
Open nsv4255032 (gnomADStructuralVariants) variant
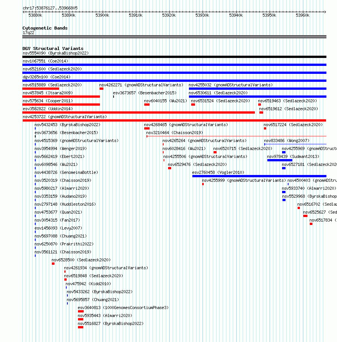(x=231, y=85)
